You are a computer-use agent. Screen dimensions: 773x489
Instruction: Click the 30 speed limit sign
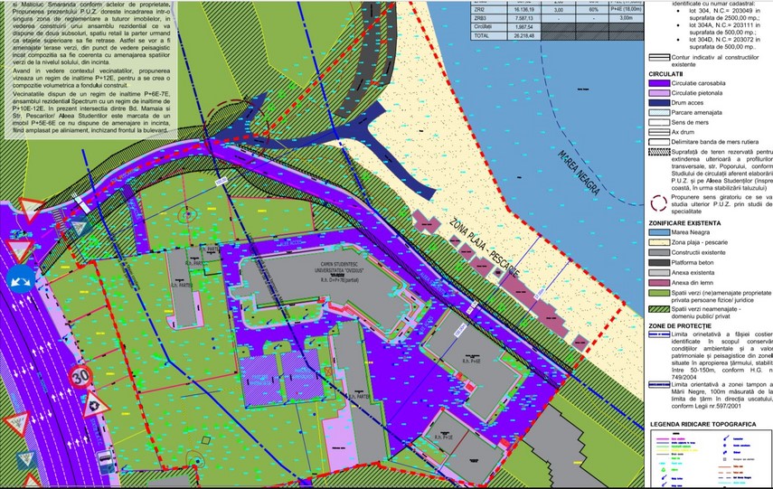tap(82, 374)
